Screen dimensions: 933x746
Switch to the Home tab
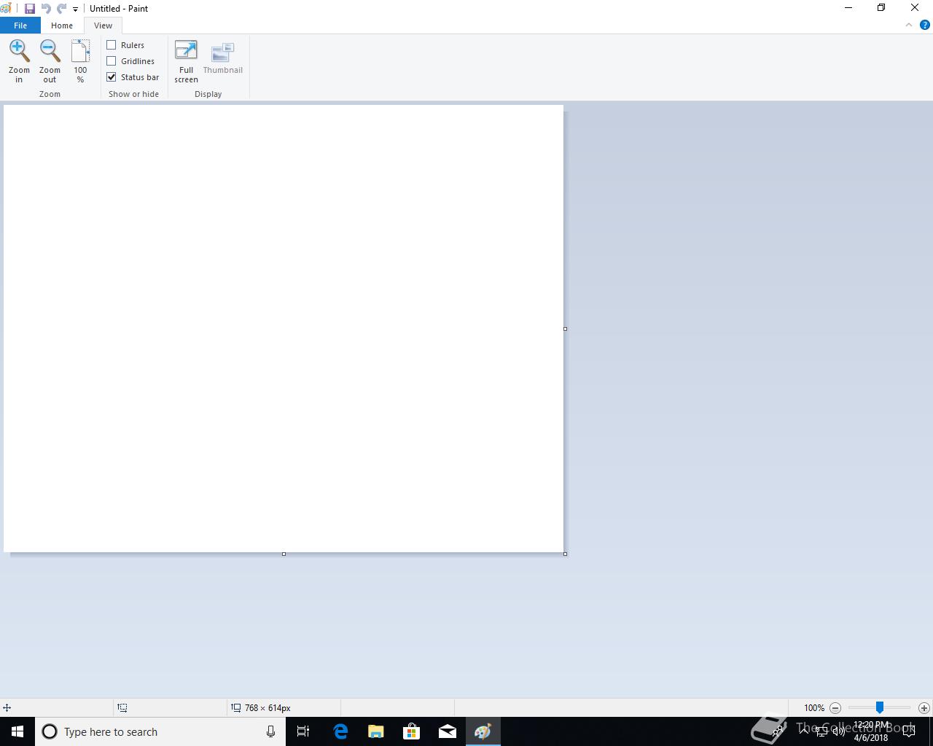62,25
